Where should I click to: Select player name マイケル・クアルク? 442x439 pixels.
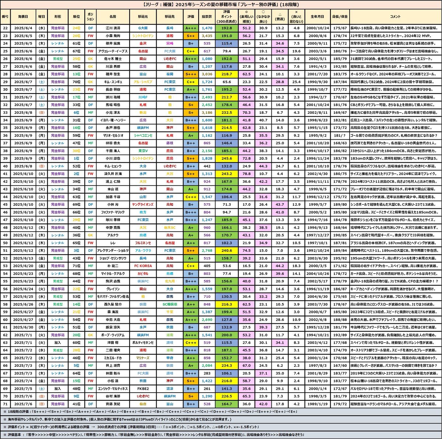tap(113, 274)
